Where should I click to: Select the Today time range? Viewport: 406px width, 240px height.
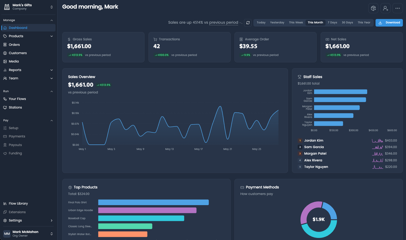point(261,23)
